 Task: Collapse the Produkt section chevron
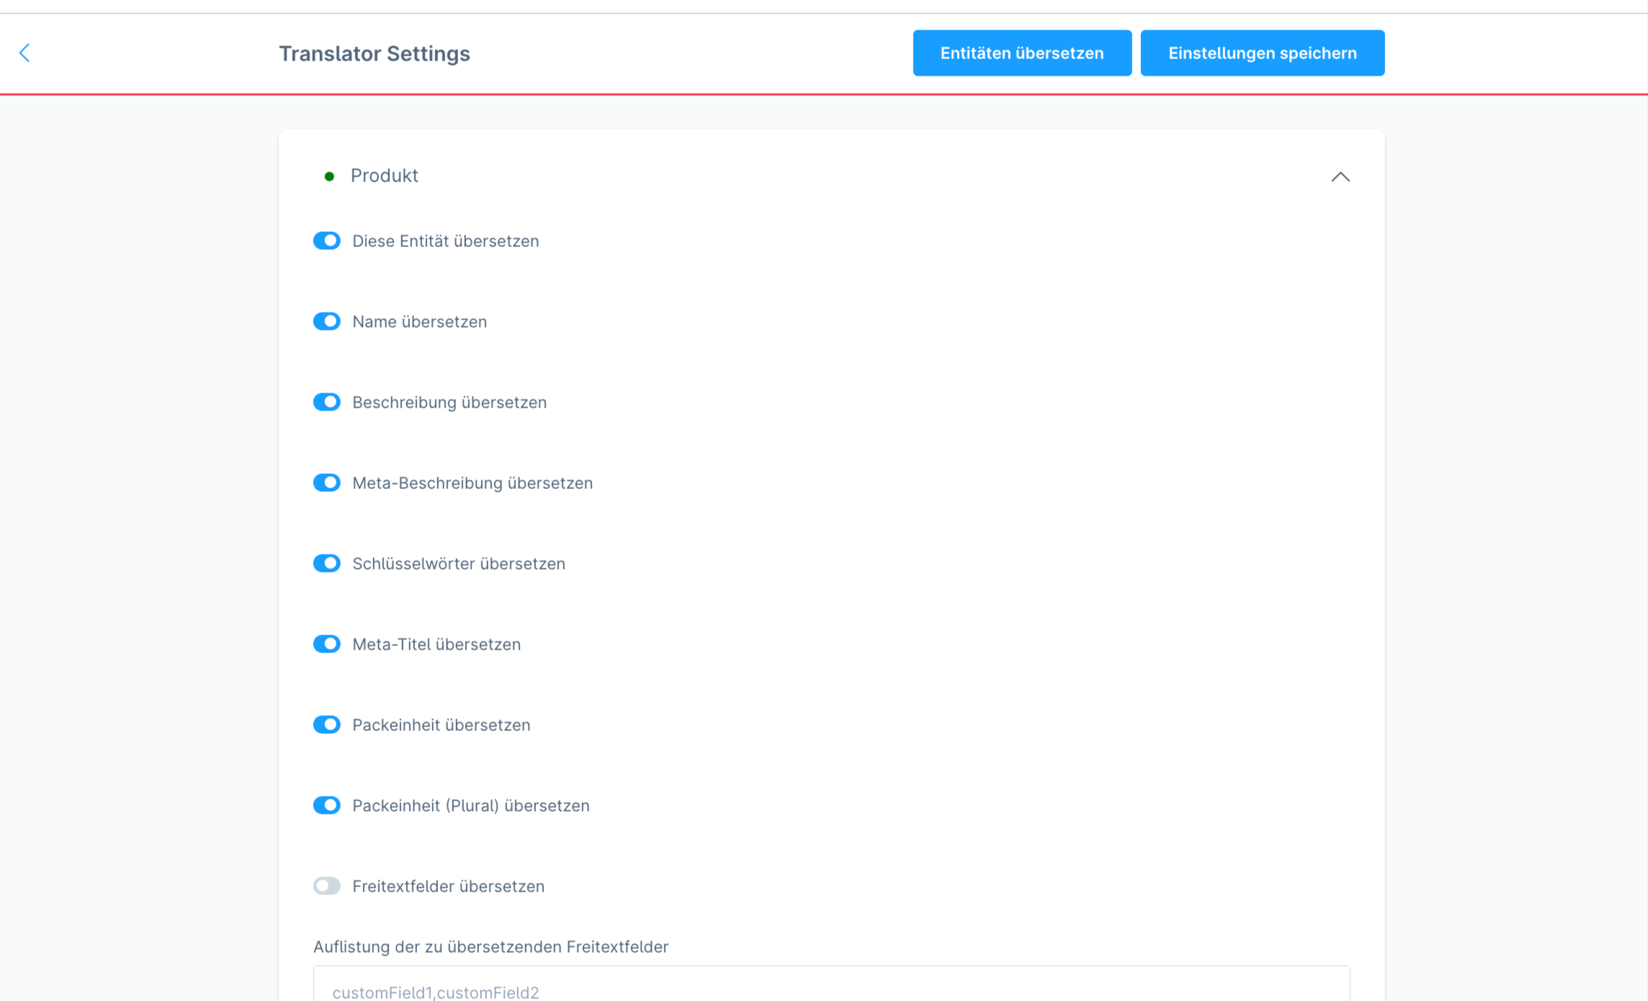pos(1340,176)
